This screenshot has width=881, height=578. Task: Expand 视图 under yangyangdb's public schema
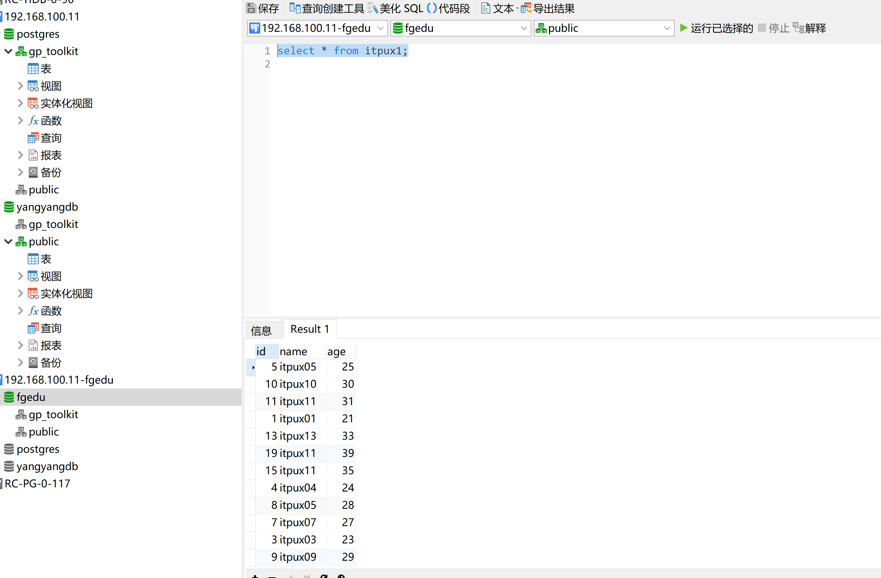[20, 276]
